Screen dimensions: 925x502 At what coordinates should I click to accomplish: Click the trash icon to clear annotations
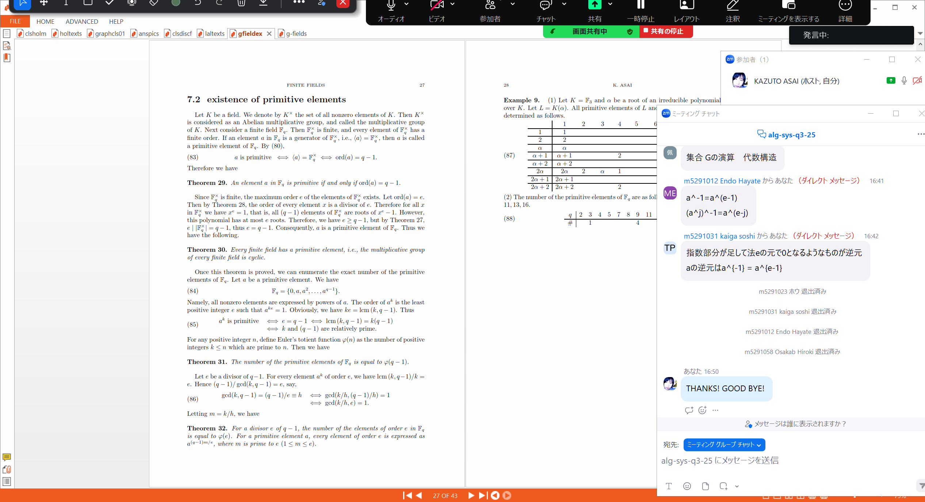(241, 3)
